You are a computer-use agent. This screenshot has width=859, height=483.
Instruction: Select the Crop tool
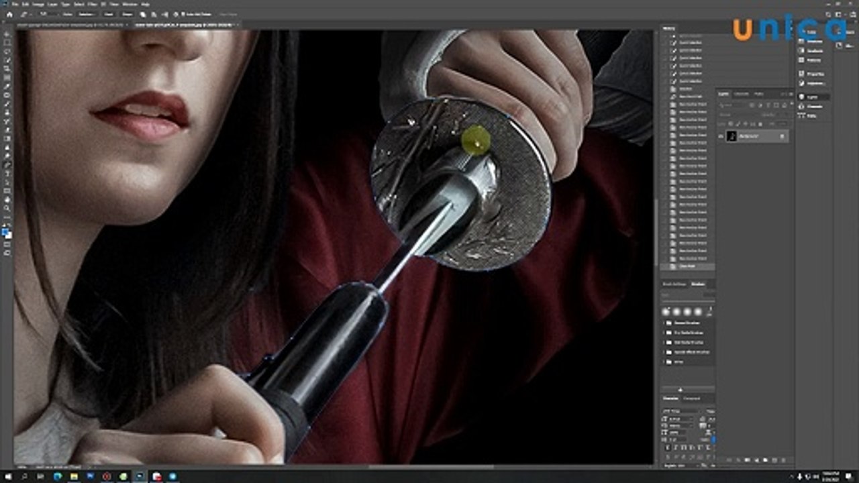tap(7, 68)
